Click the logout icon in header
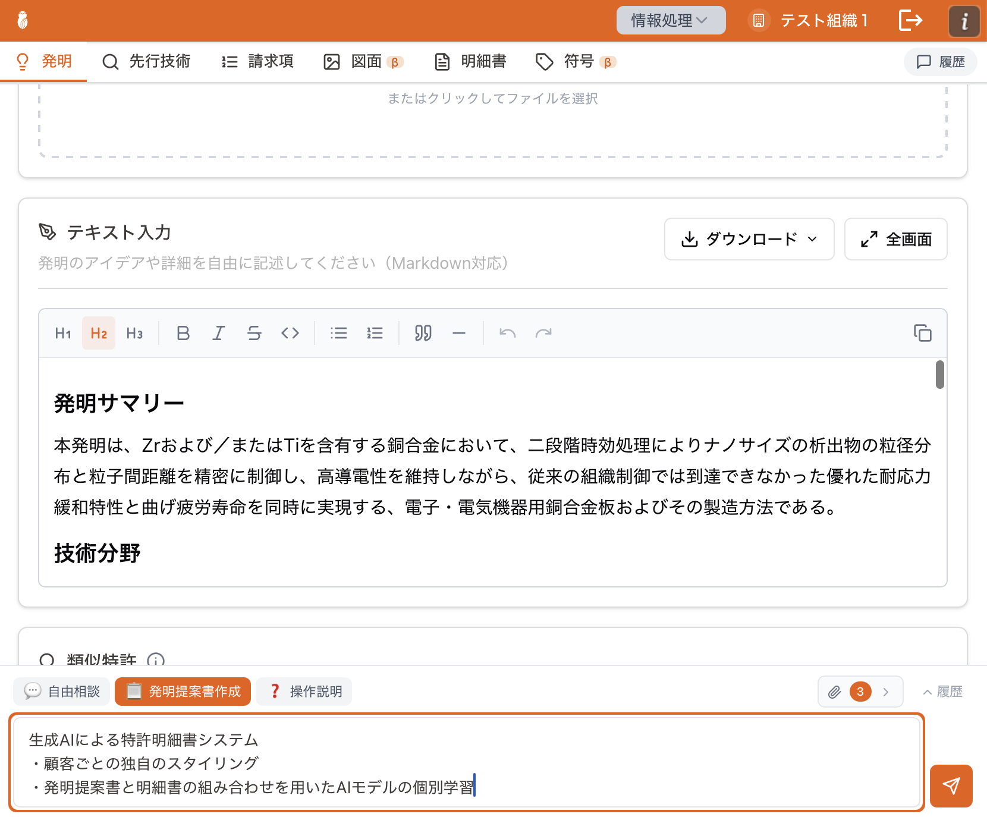This screenshot has height=817, width=987. coord(910,20)
